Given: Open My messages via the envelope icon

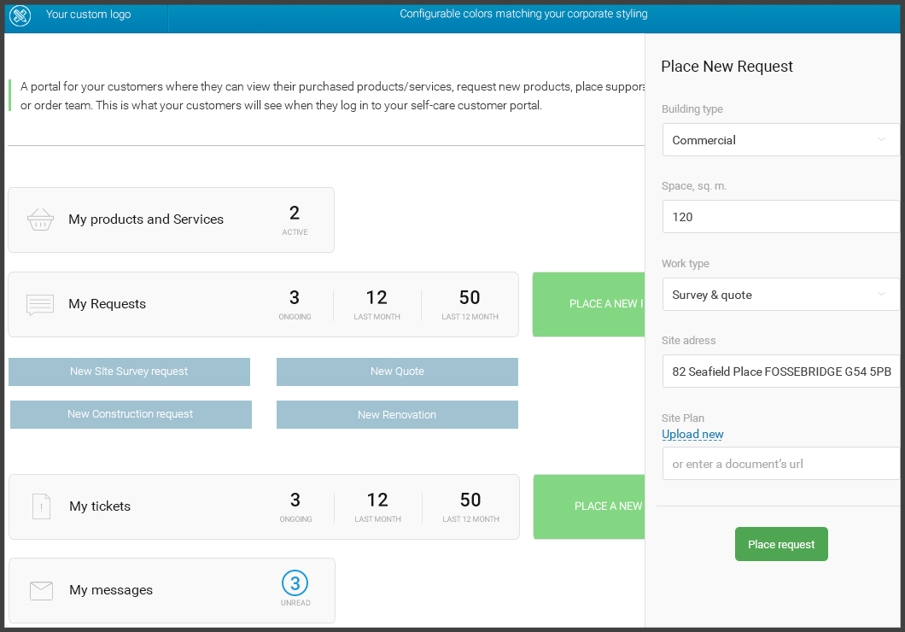Looking at the screenshot, I should (40, 589).
